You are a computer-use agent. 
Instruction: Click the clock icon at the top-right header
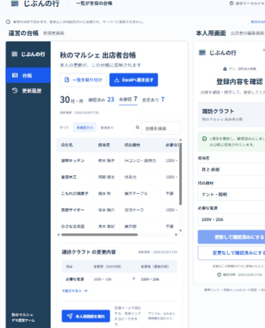[232, 3]
